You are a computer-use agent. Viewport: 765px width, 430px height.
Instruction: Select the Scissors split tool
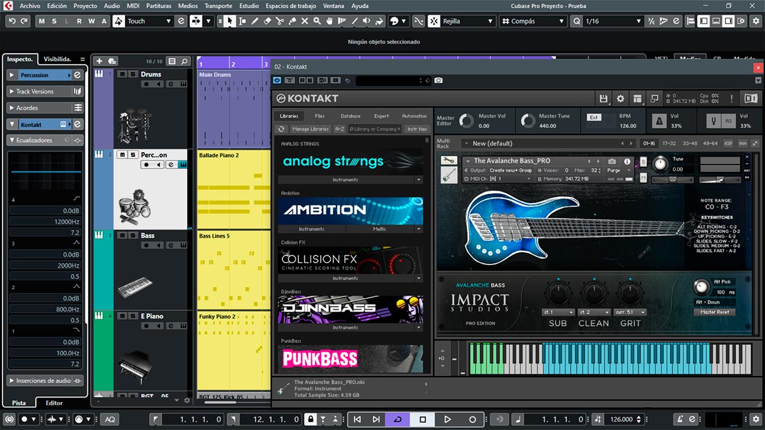coord(280,21)
